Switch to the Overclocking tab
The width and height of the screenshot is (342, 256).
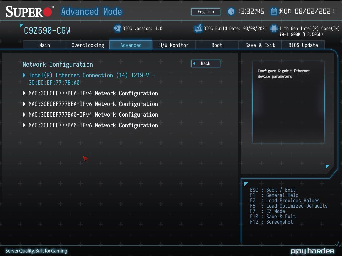click(x=88, y=45)
